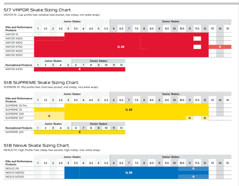Click 'Junior Skates' header in SUPREME elite table

72,94
